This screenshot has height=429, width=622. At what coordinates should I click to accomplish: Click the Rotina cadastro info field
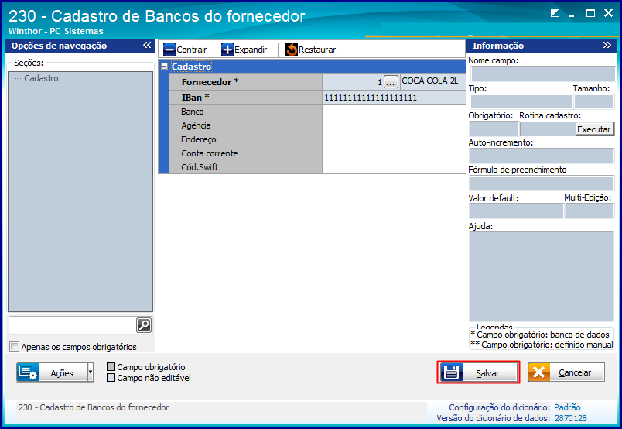click(x=548, y=129)
